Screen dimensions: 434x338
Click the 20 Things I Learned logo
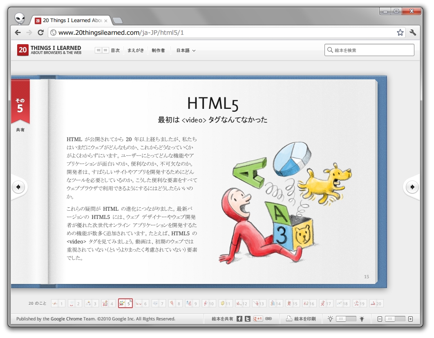point(49,50)
